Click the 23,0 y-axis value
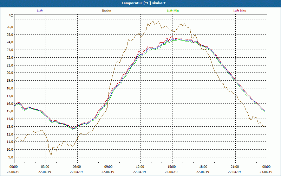This screenshot has height=176, width=281. tap(10, 50)
